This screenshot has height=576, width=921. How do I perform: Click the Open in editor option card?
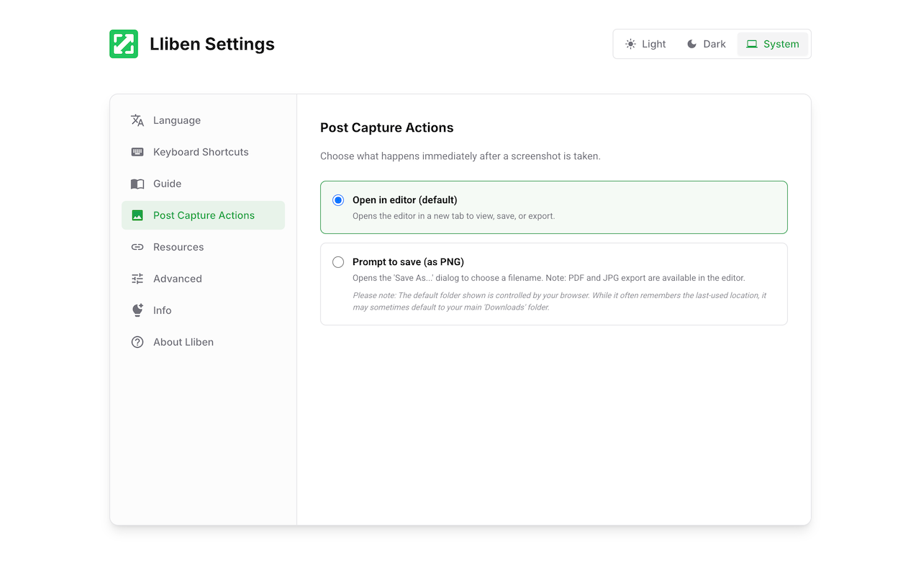point(554,207)
